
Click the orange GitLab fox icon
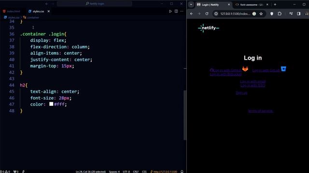245,69
